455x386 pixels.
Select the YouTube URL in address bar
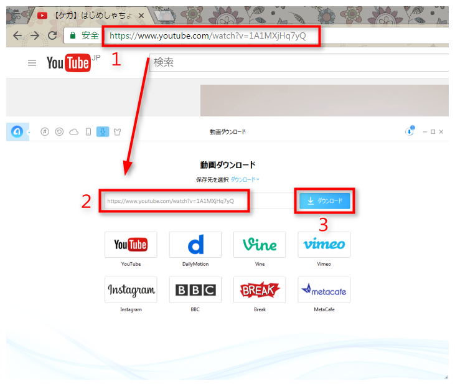207,35
